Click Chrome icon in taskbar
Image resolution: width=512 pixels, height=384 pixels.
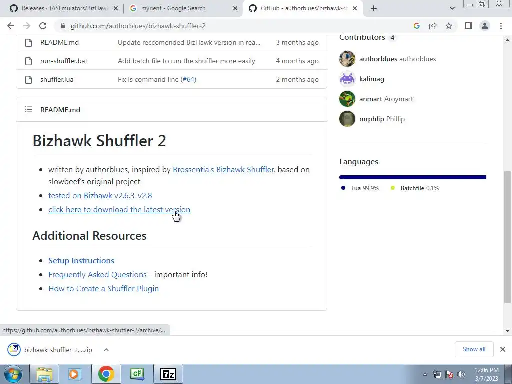106,374
